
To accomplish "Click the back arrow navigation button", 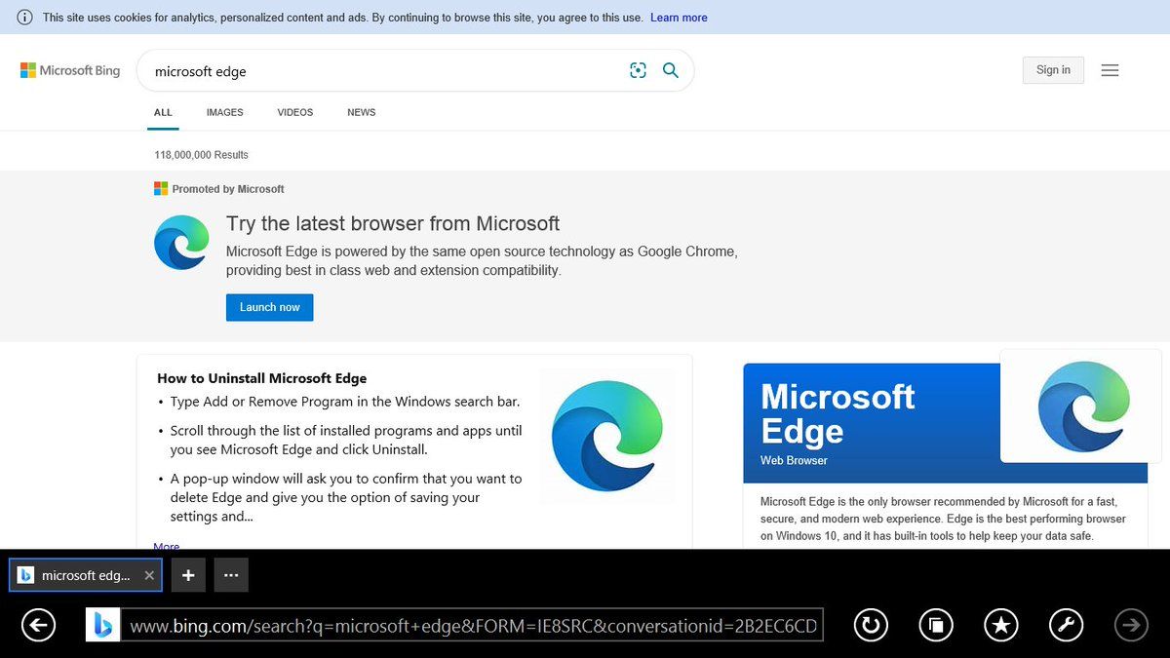I will point(38,626).
